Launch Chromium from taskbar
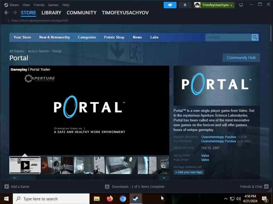273x204 pixels. [123, 199]
